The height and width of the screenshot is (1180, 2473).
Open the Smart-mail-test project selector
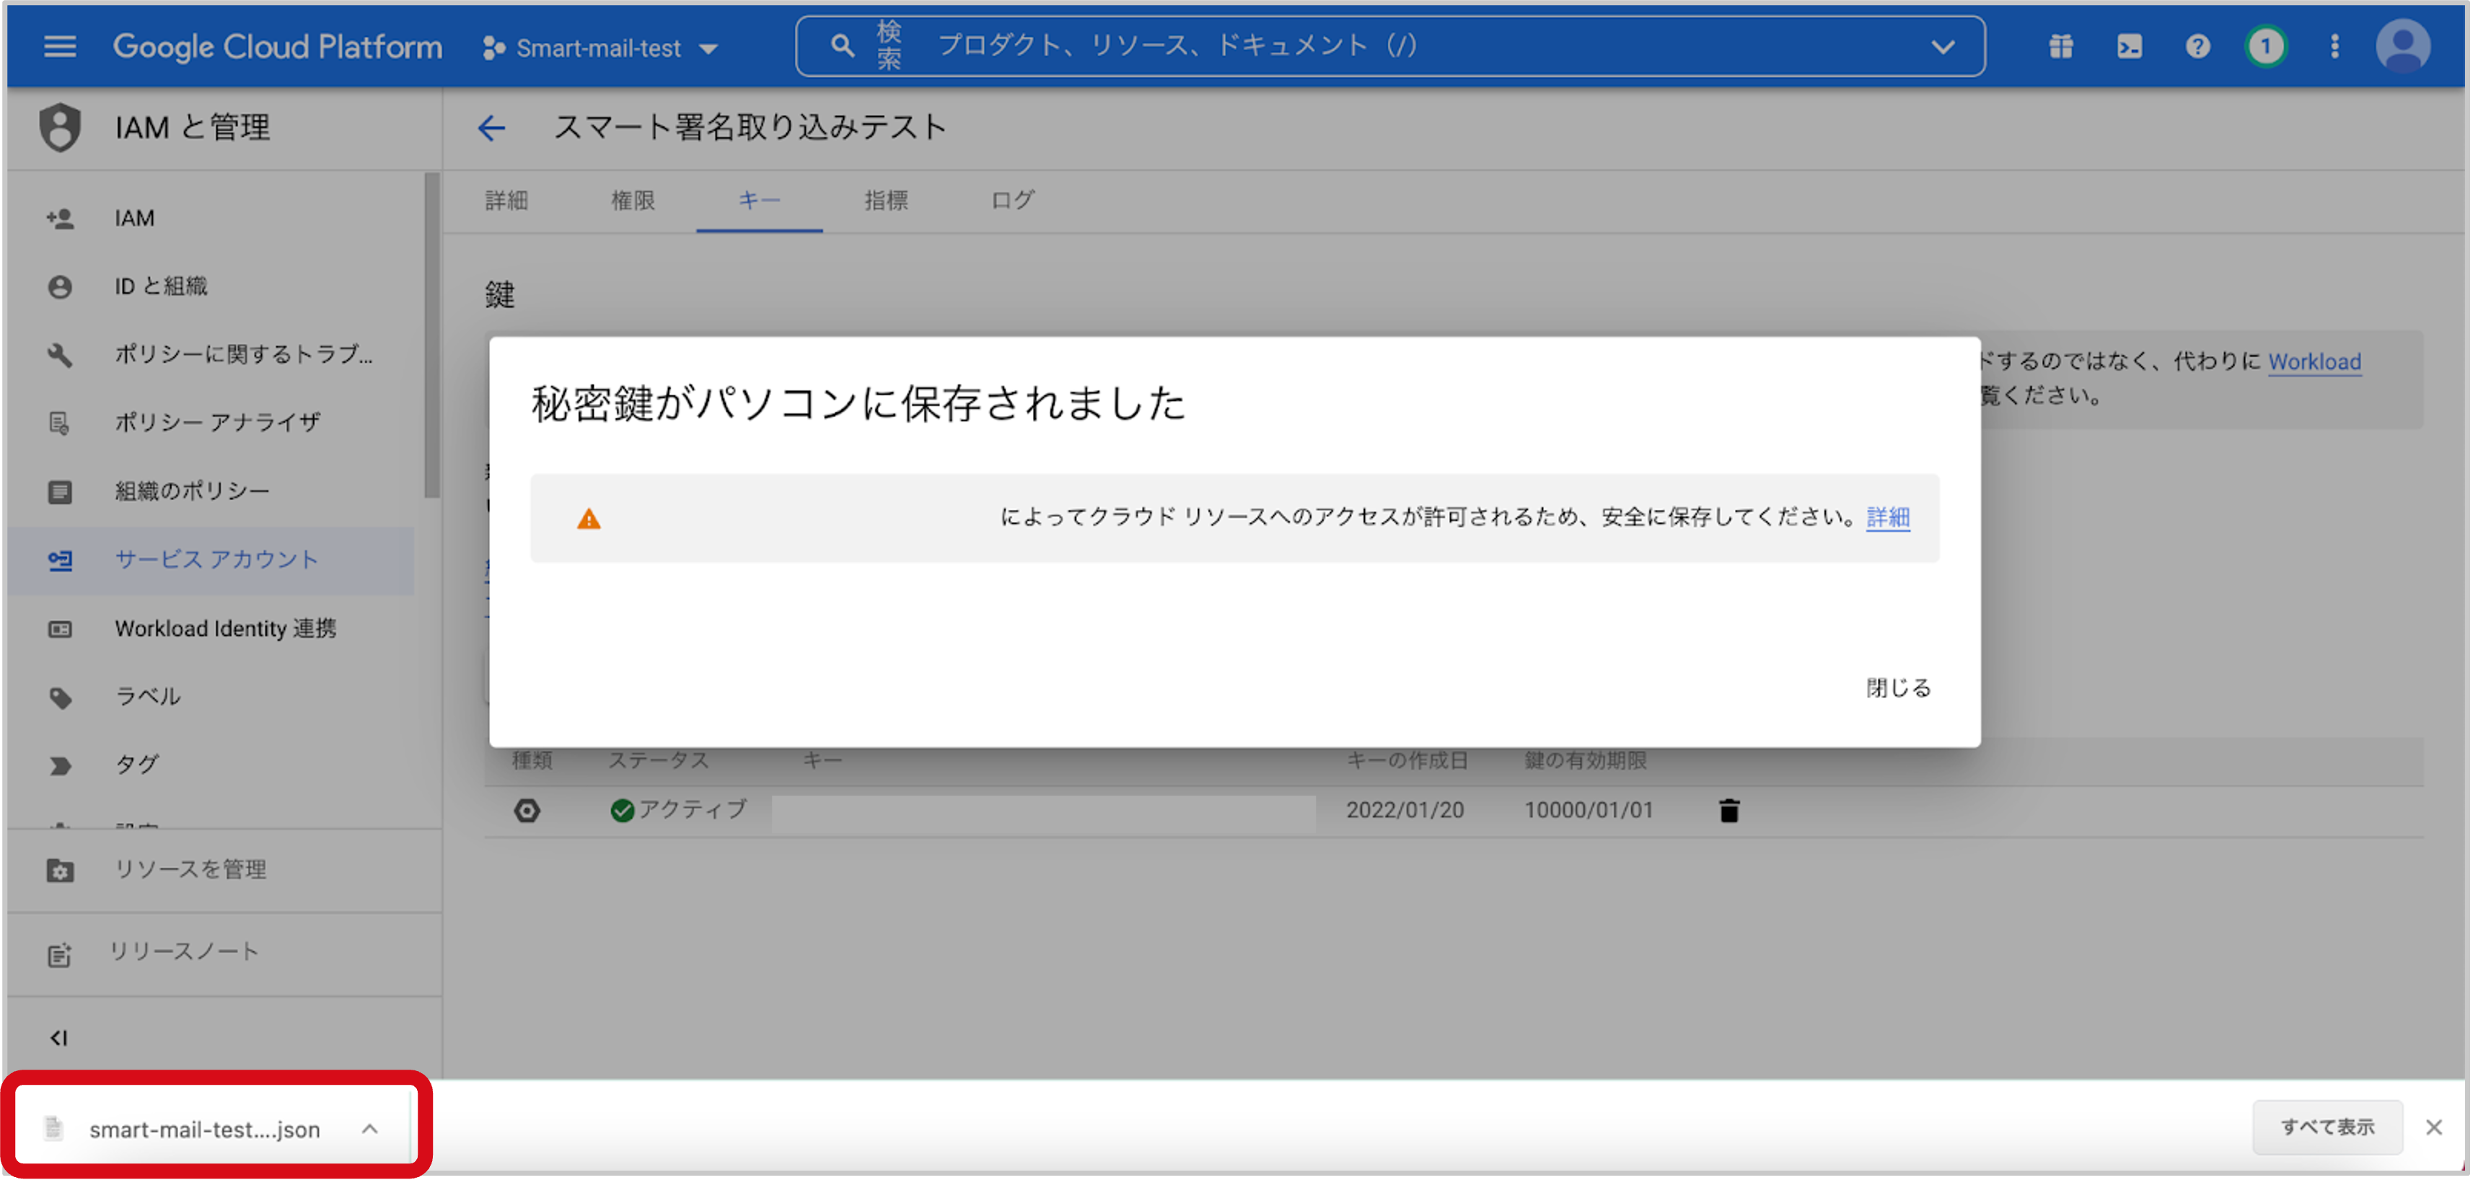point(600,47)
